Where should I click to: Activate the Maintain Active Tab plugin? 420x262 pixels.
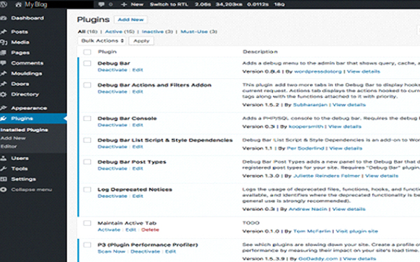point(108,230)
